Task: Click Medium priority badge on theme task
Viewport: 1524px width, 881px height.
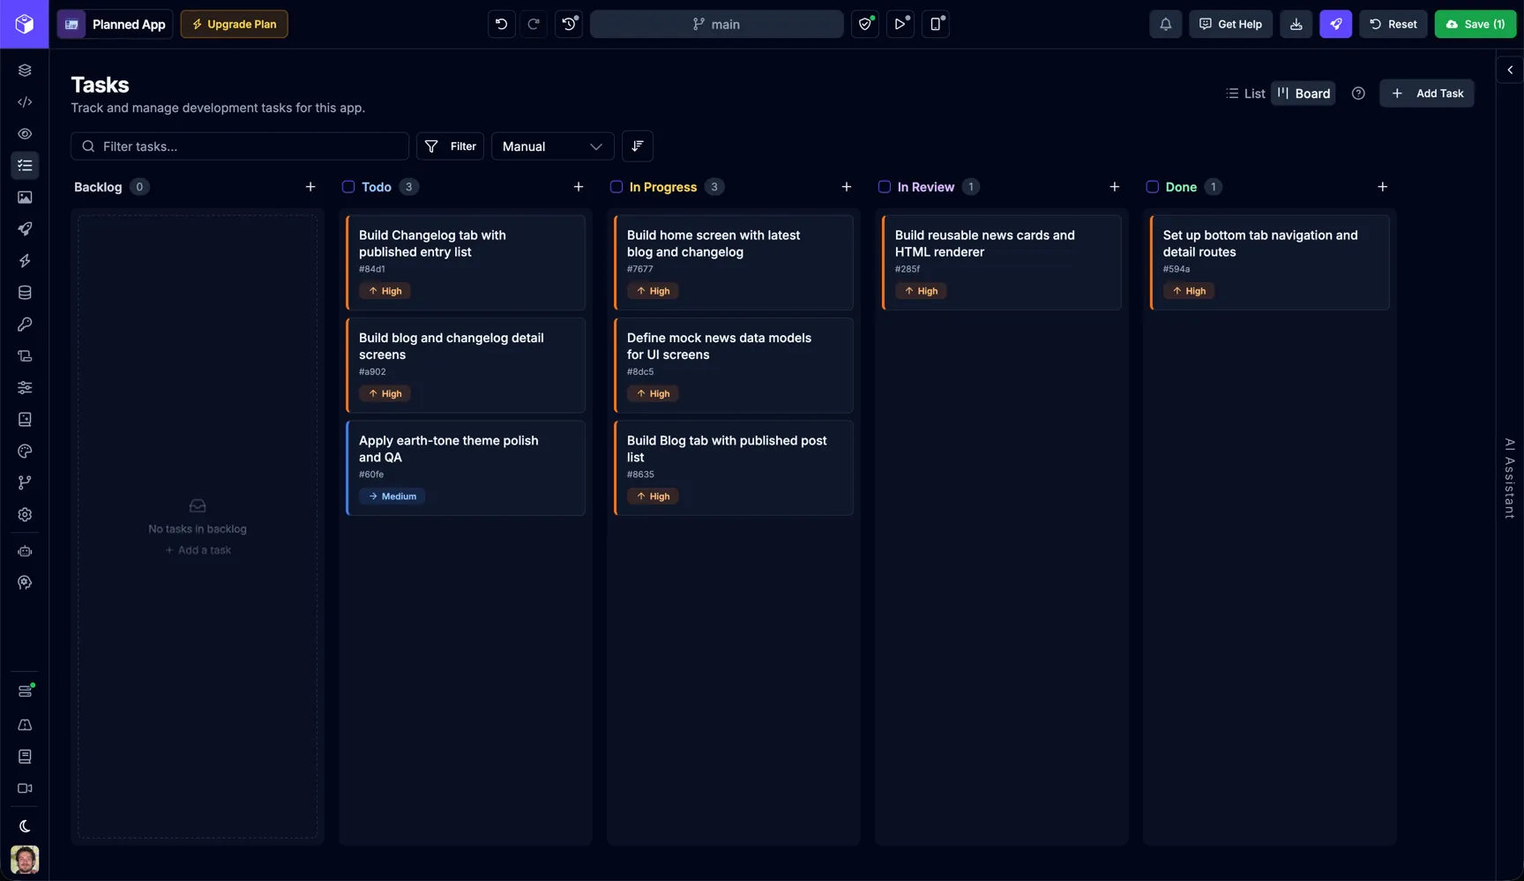Action: [392, 496]
